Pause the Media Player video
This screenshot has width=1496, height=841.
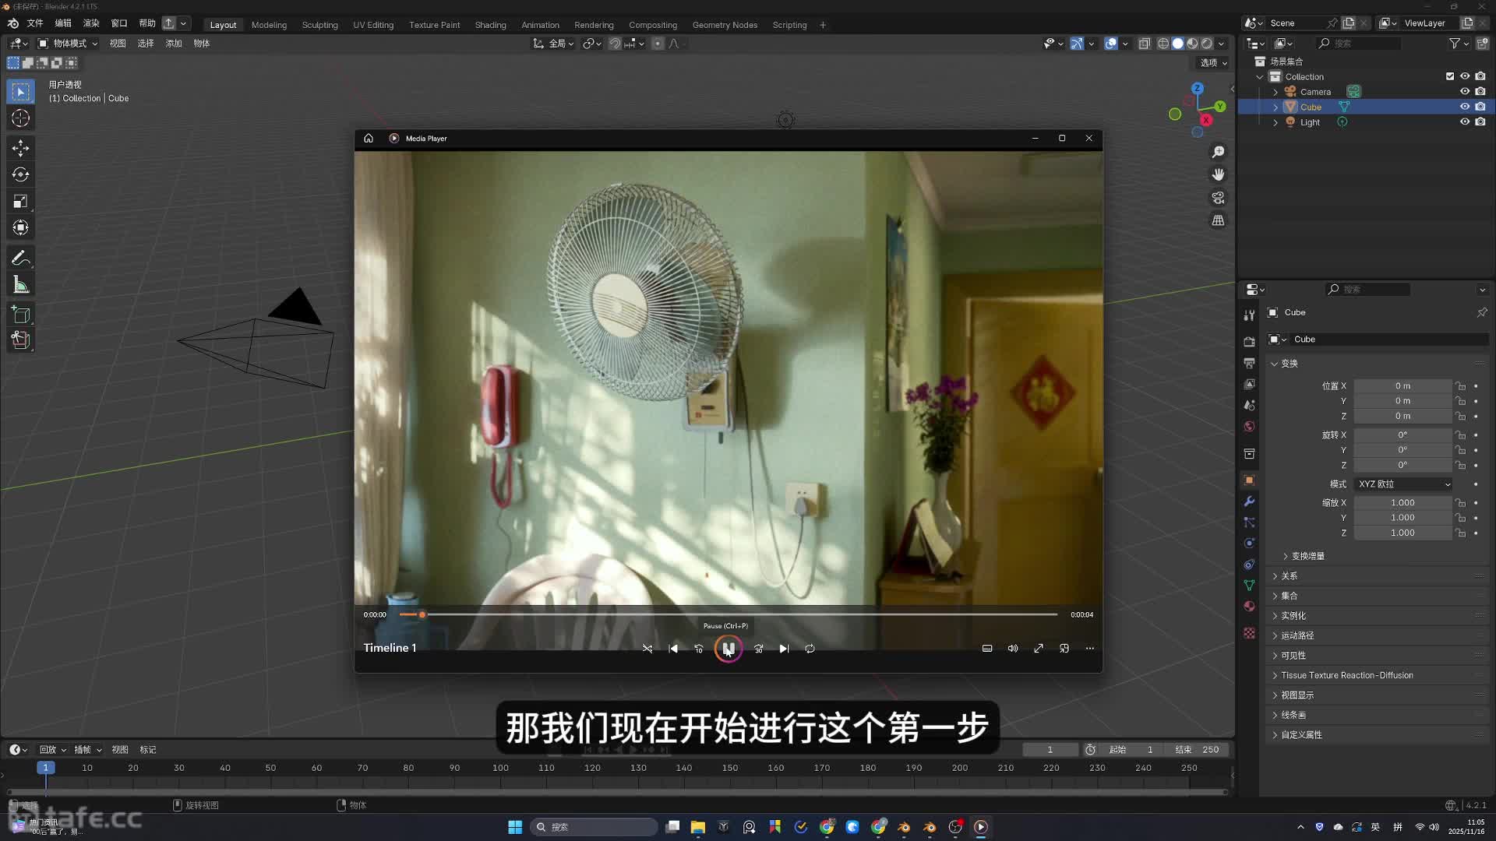click(x=728, y=649)
